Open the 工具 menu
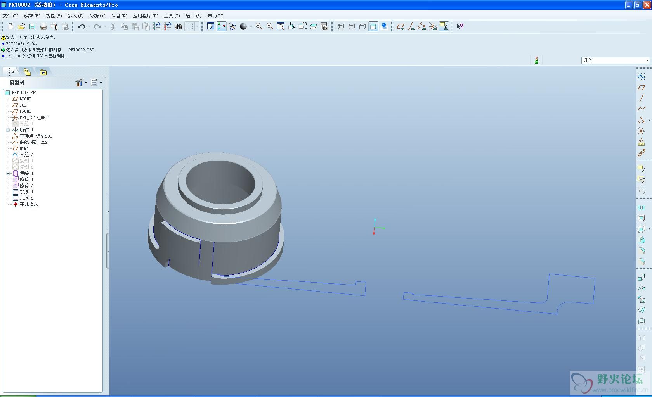 pos(172,16)
